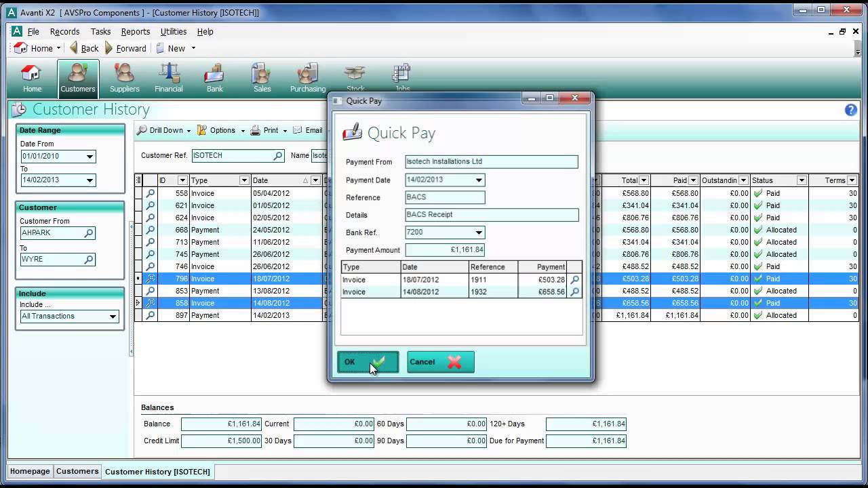Open the Help menu
Screen dimensions: 868x488
coord(205,31)
